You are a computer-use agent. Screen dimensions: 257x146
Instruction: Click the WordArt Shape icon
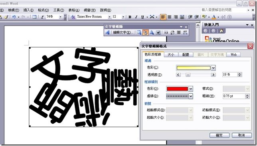coord(152,32)
